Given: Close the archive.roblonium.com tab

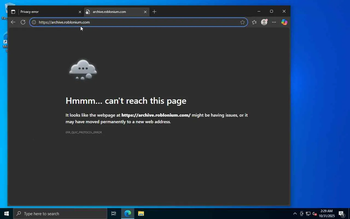Looking at the screenshot, I should (x=145, y=12).
